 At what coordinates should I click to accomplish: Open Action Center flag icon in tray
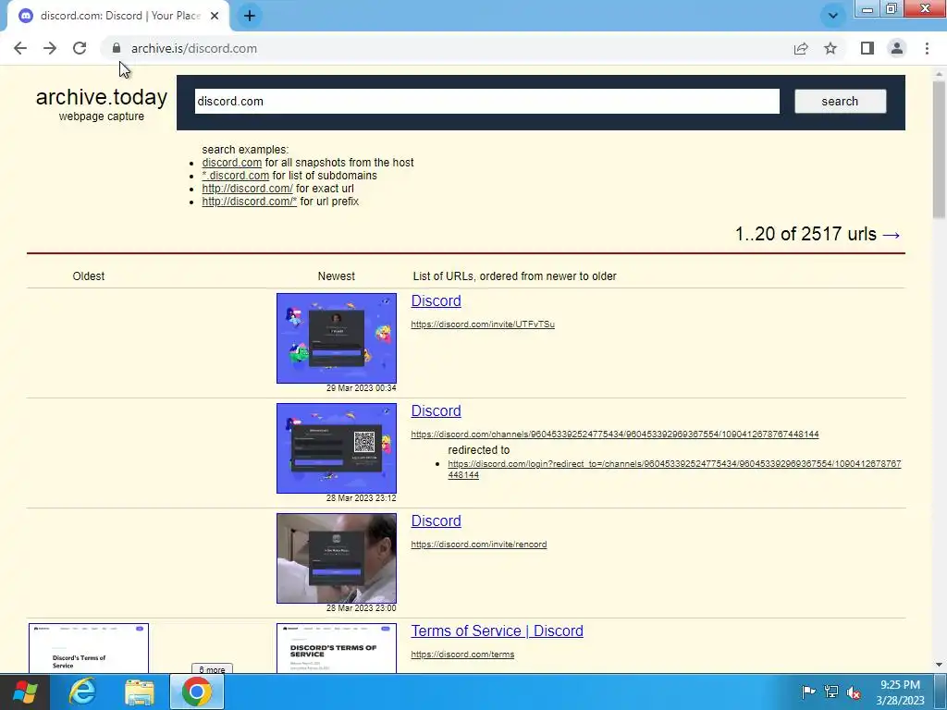pos(808,692)
